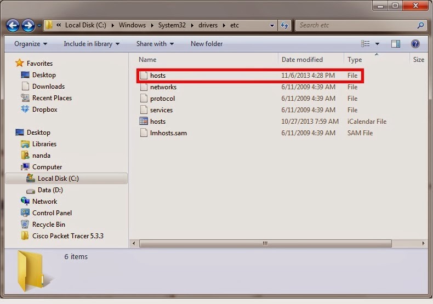Refresh the etc folder view
Screen dimensions: 433x304
click(x=284, y=25)
